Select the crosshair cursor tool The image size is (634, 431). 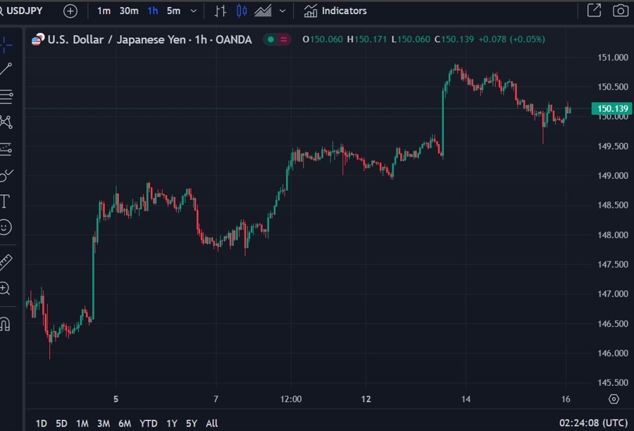pyautogui.click(x=6, y=44)
